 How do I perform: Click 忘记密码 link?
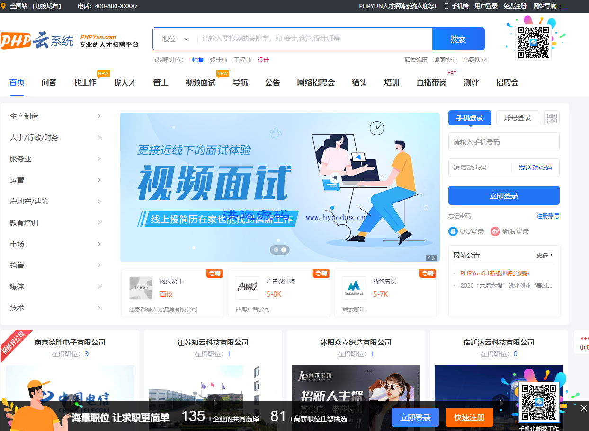(459, 216)
